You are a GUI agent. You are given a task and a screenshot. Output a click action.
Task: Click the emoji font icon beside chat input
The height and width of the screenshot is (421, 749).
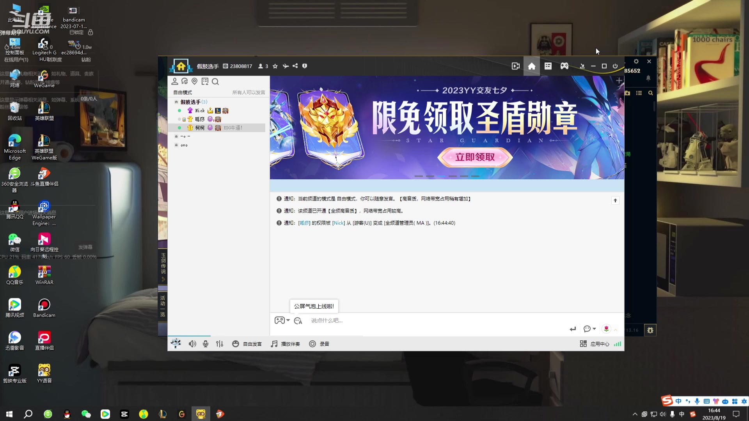click(298, 321)
